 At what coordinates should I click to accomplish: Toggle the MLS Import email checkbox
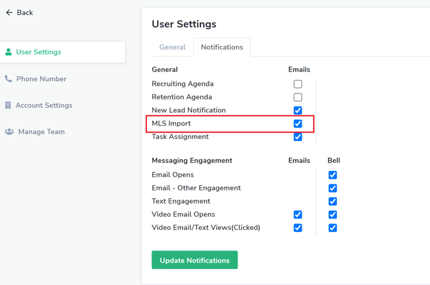tap(298, 124)
